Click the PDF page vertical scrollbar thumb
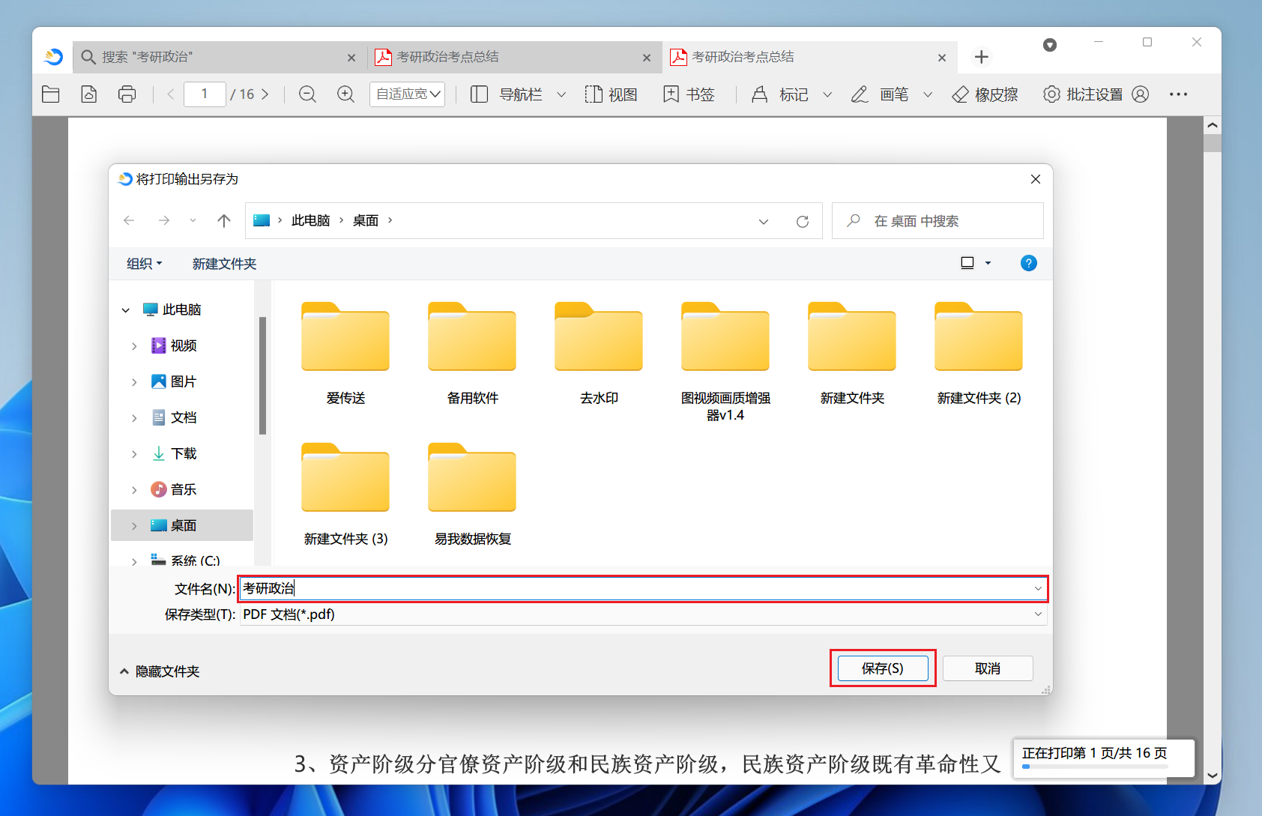The height and width of the screenshot is (816, 1262). pos(1213,143)
